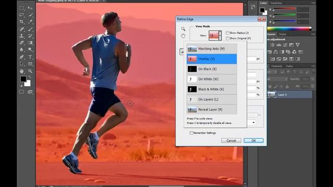Add an Invert adjustment
The height and width of the screenshot is (187, 333).
[273, 59]
